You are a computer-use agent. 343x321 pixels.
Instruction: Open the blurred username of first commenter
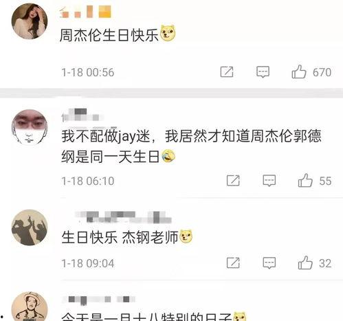[85, 12]
